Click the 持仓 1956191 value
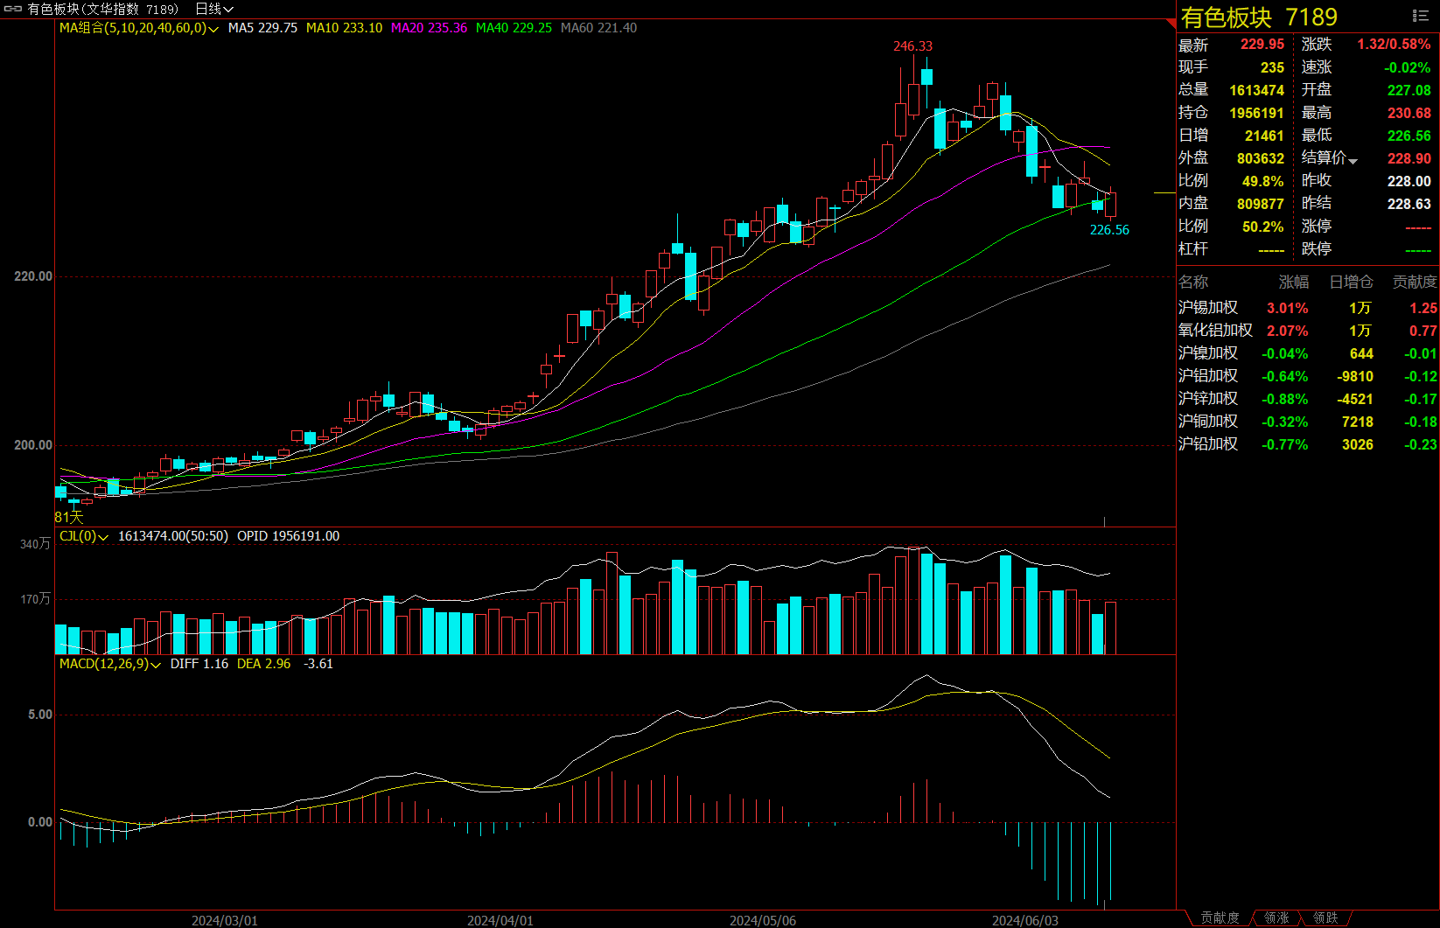Viewport: 1440px width, 928px height. (x=1256, y=113)
